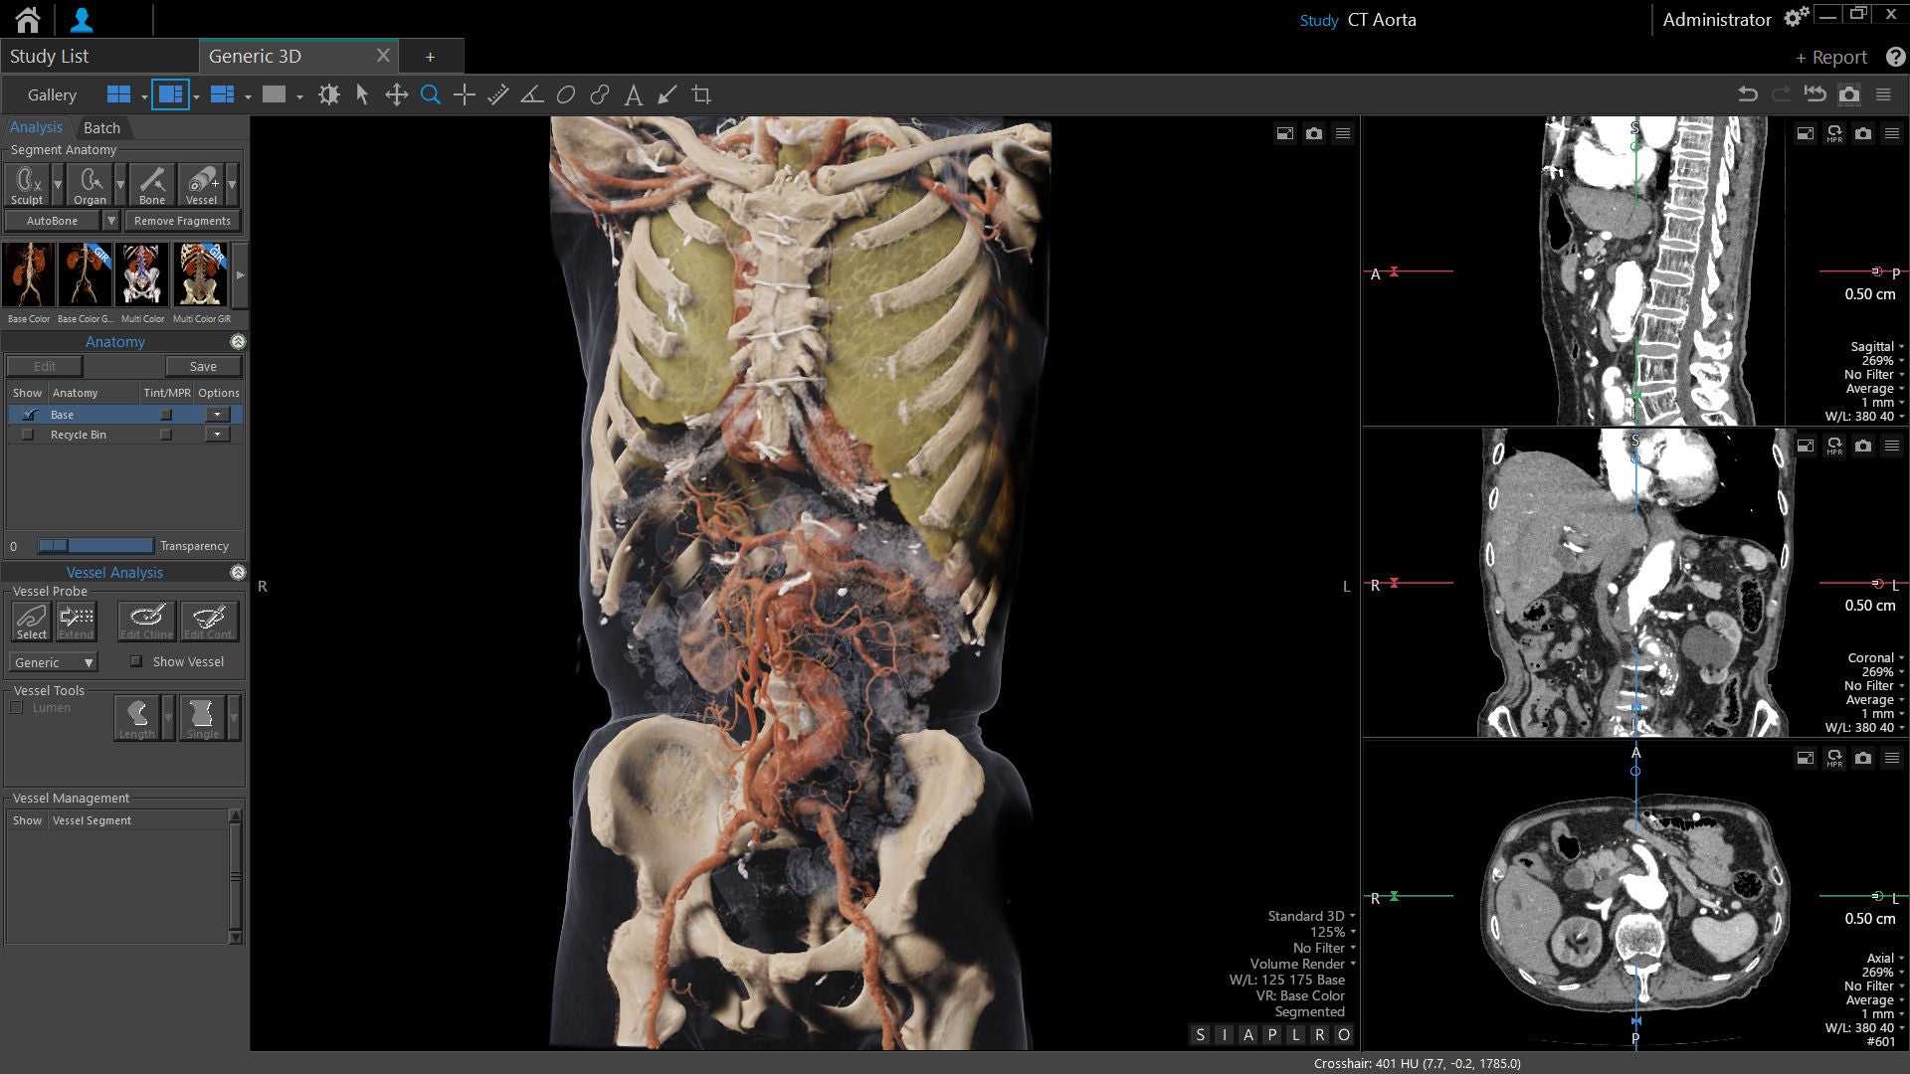Select the Sculpt segmentation tool

tap(27, 185)
